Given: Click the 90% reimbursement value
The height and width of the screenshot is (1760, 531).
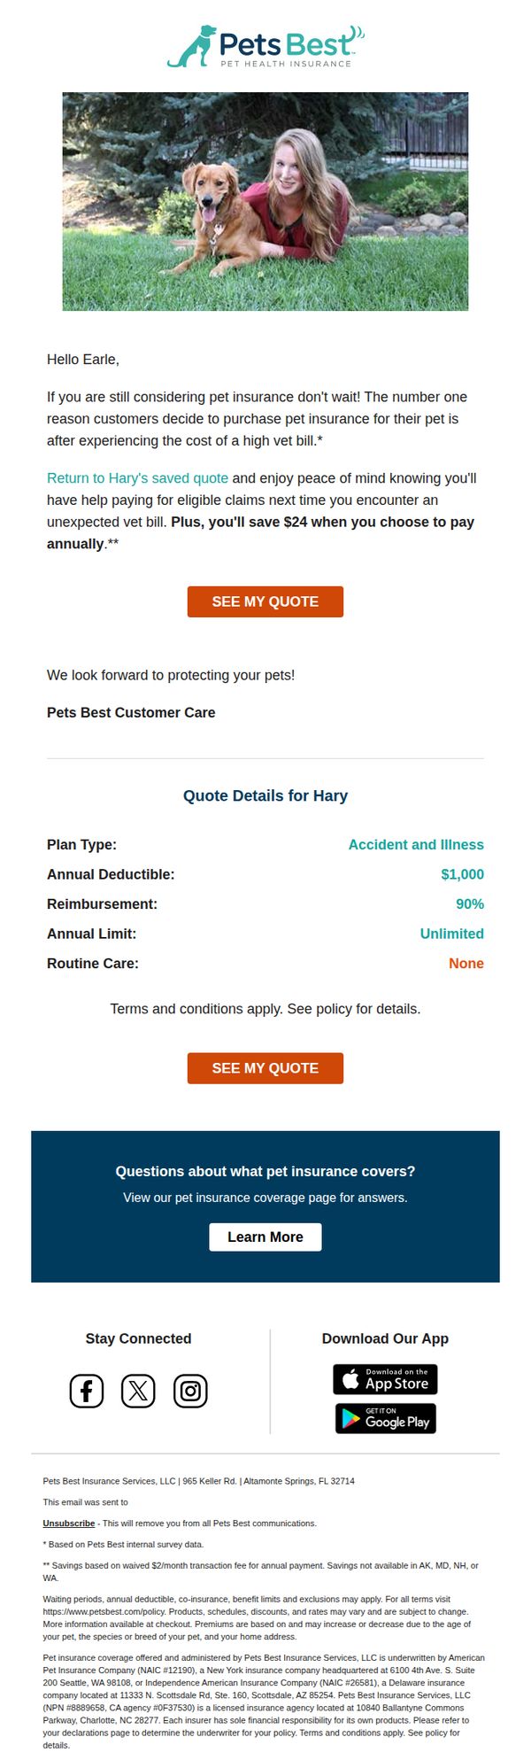Looking at the screenshot, I should pyautogui.click(x=470, y=904).
